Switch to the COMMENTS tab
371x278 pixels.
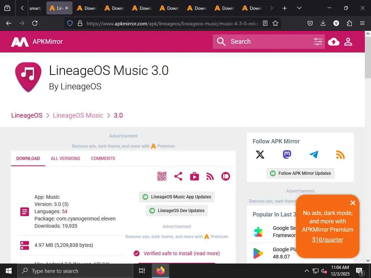(x=103, y=159)
